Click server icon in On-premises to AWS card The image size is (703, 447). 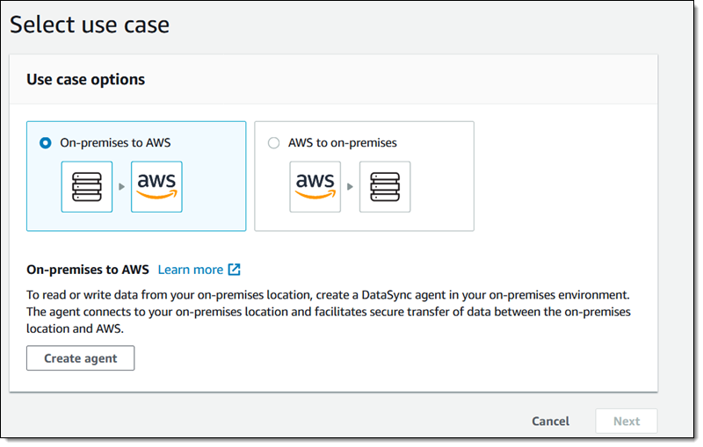(x=87, y=187)
